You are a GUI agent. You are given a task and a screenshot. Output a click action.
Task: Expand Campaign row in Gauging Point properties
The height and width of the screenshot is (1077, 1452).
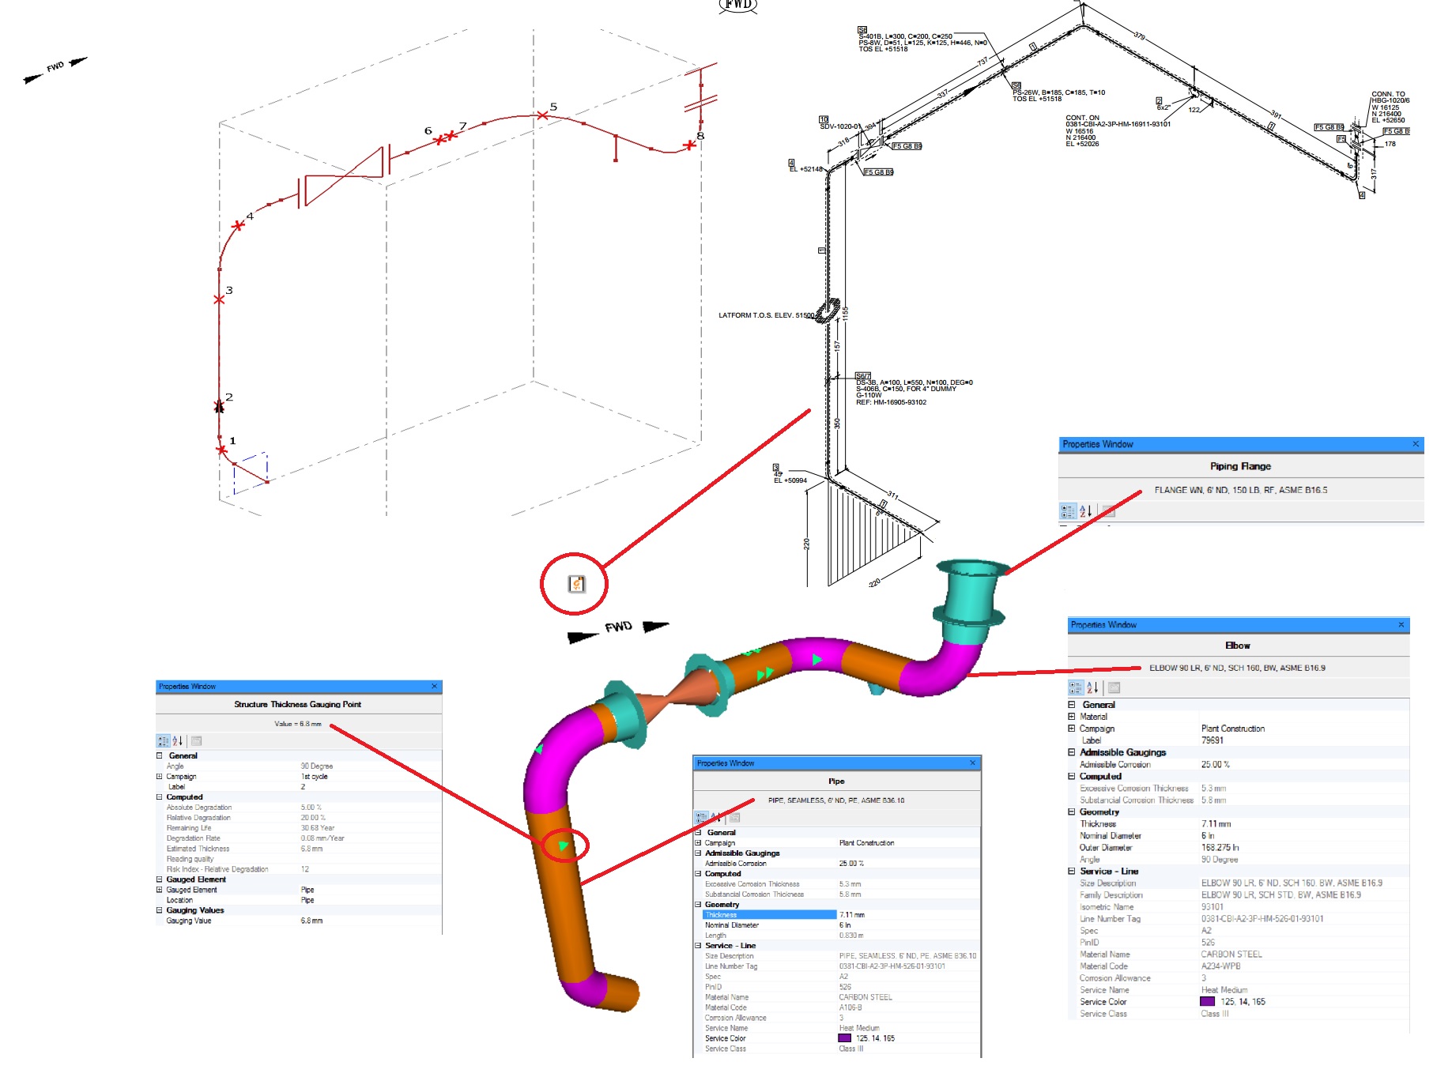160,777
